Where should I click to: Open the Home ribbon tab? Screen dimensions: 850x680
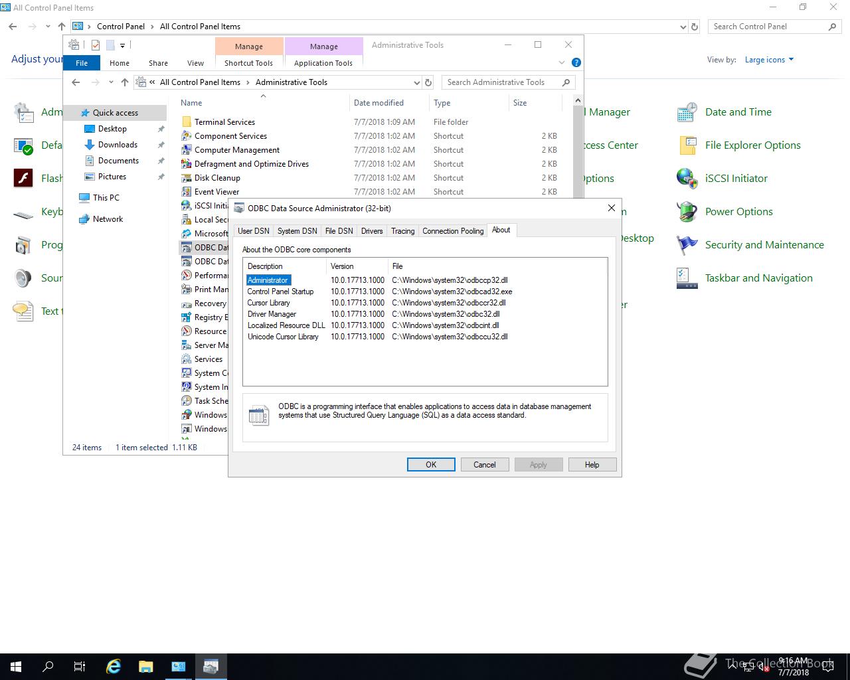point(120,63)
